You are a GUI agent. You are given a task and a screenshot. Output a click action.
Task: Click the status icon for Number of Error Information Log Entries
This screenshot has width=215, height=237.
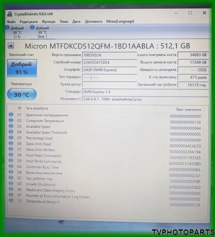click(x=11, y=195)
